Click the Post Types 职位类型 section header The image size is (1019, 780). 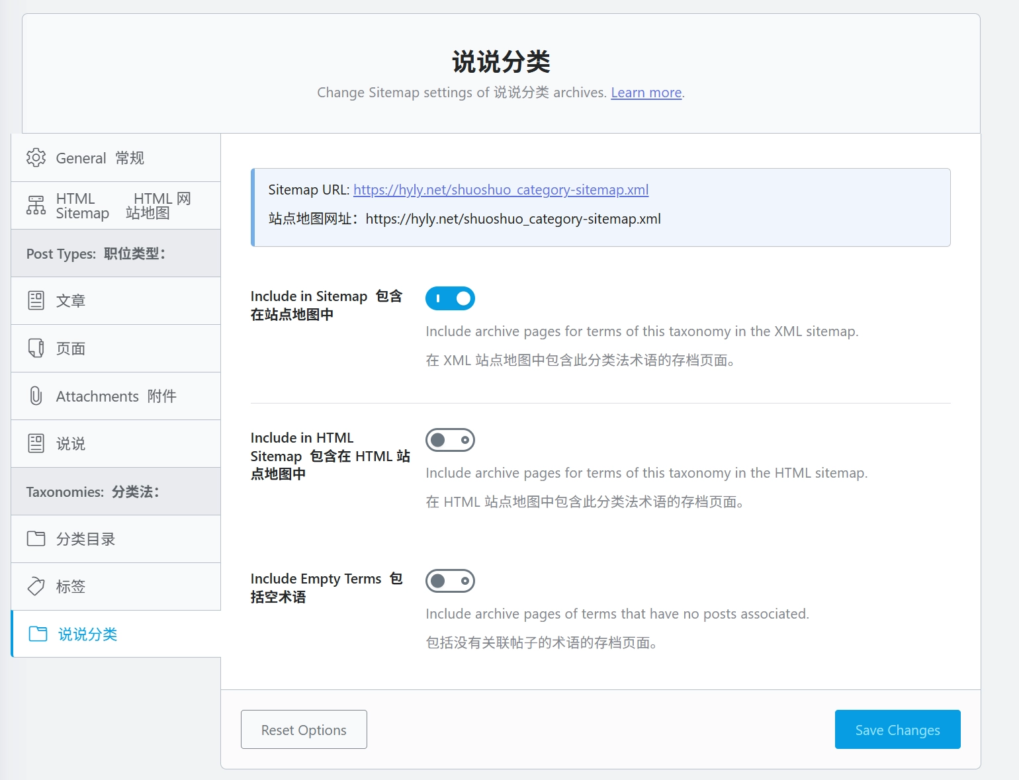click(116, 253)
